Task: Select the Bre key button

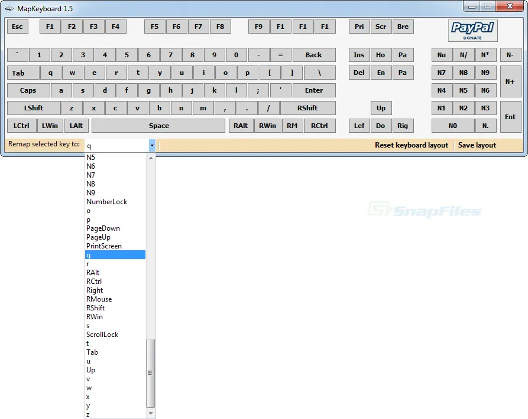Action: (x=403, y=27)
